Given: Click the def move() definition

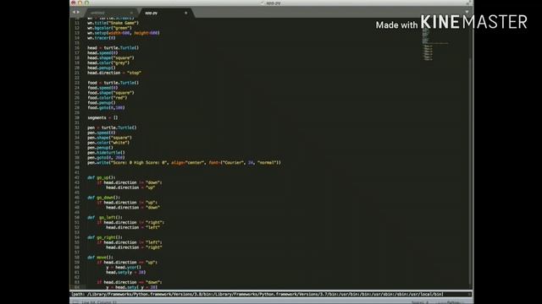Looking at the screenshot, I should point(100,257).
